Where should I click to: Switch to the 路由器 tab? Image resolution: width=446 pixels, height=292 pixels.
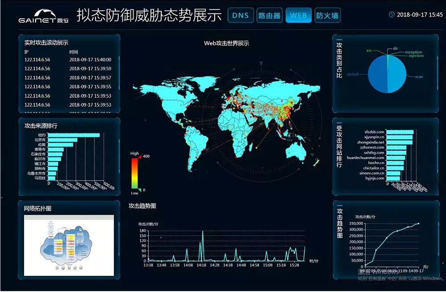click(269, 15)
